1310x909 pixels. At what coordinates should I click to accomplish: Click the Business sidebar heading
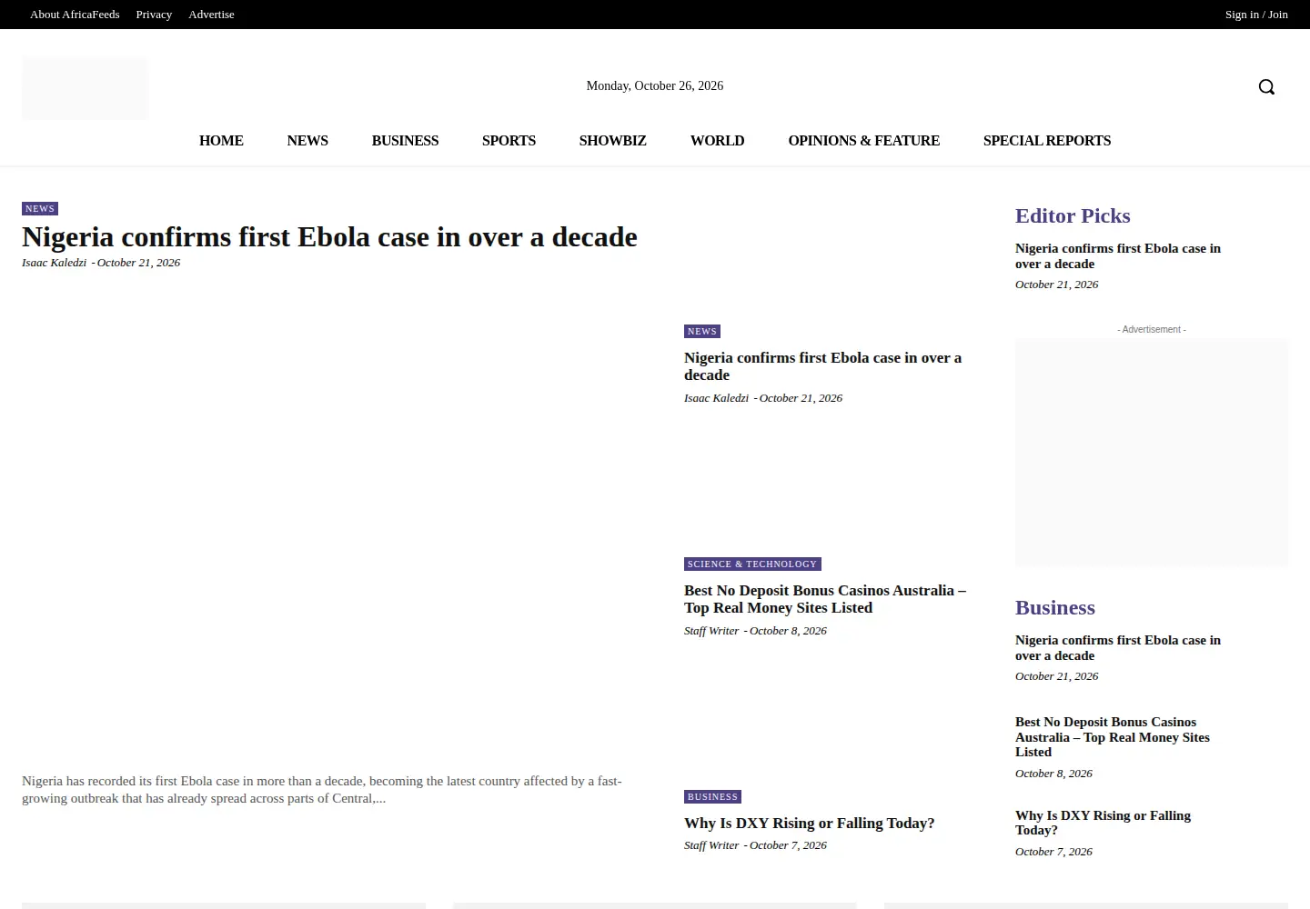[1055, 608]
